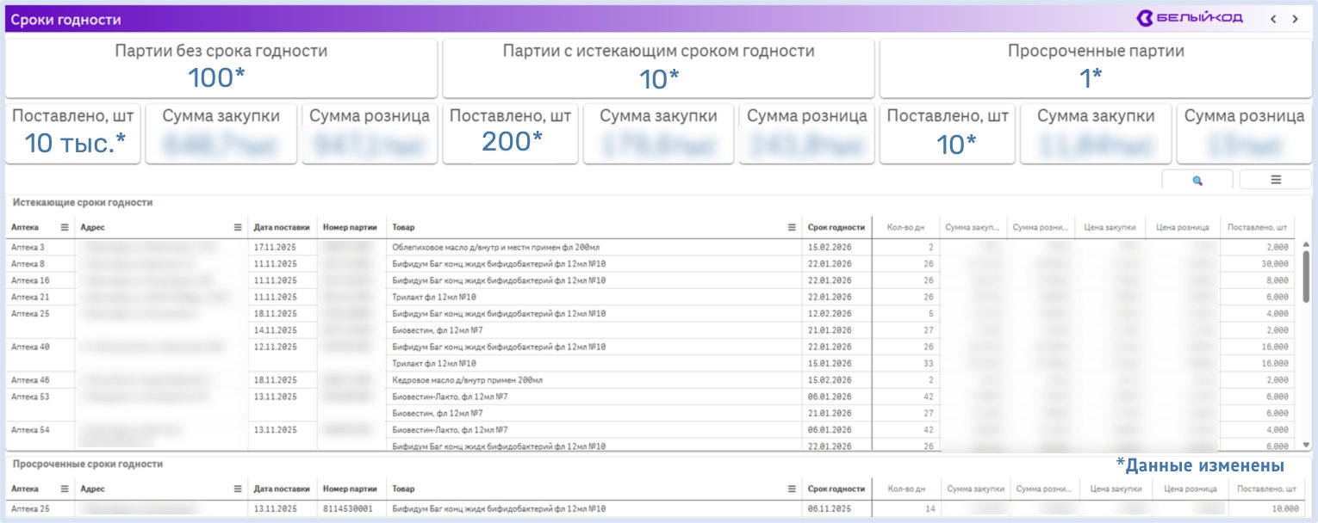Sort expiring table by Номер партии header
The height and width of the screenshot is (523, 1318).
tap(351, 227)
